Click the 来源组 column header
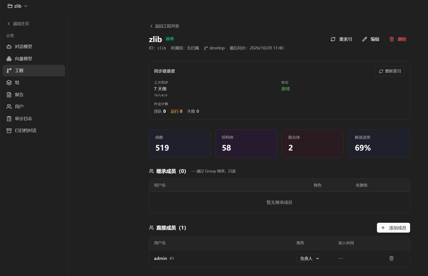428x276 pixels. click(x=361, y=185)
